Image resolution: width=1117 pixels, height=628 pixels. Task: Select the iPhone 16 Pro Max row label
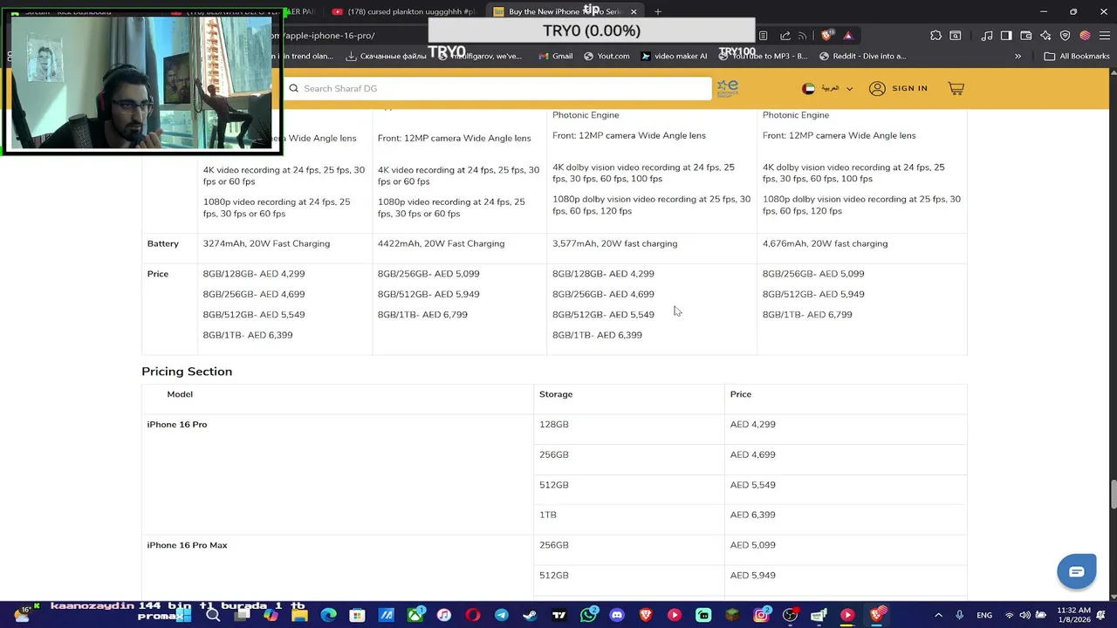(x=187, y=545)
